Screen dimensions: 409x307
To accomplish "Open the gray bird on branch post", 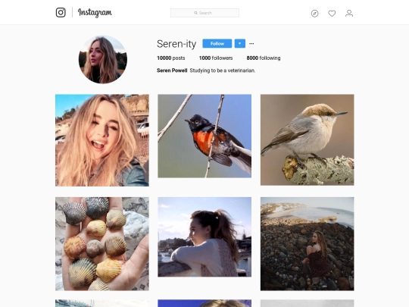I will coord(307,140).
